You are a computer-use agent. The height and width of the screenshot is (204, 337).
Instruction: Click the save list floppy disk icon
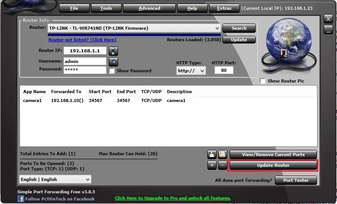pos(212,154)
